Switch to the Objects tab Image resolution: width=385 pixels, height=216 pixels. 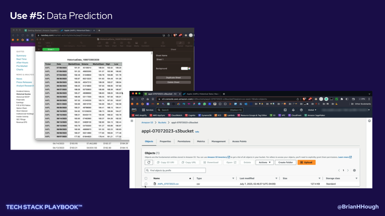(149, 142)
